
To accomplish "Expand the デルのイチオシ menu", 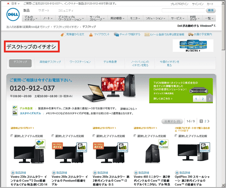I will pos(31,18).
